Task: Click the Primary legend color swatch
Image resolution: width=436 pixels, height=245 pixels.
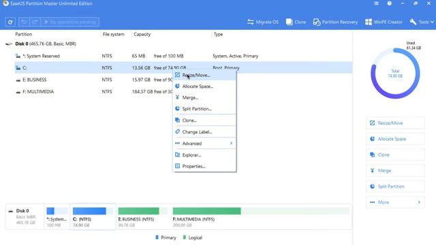Action: [157, 238]
